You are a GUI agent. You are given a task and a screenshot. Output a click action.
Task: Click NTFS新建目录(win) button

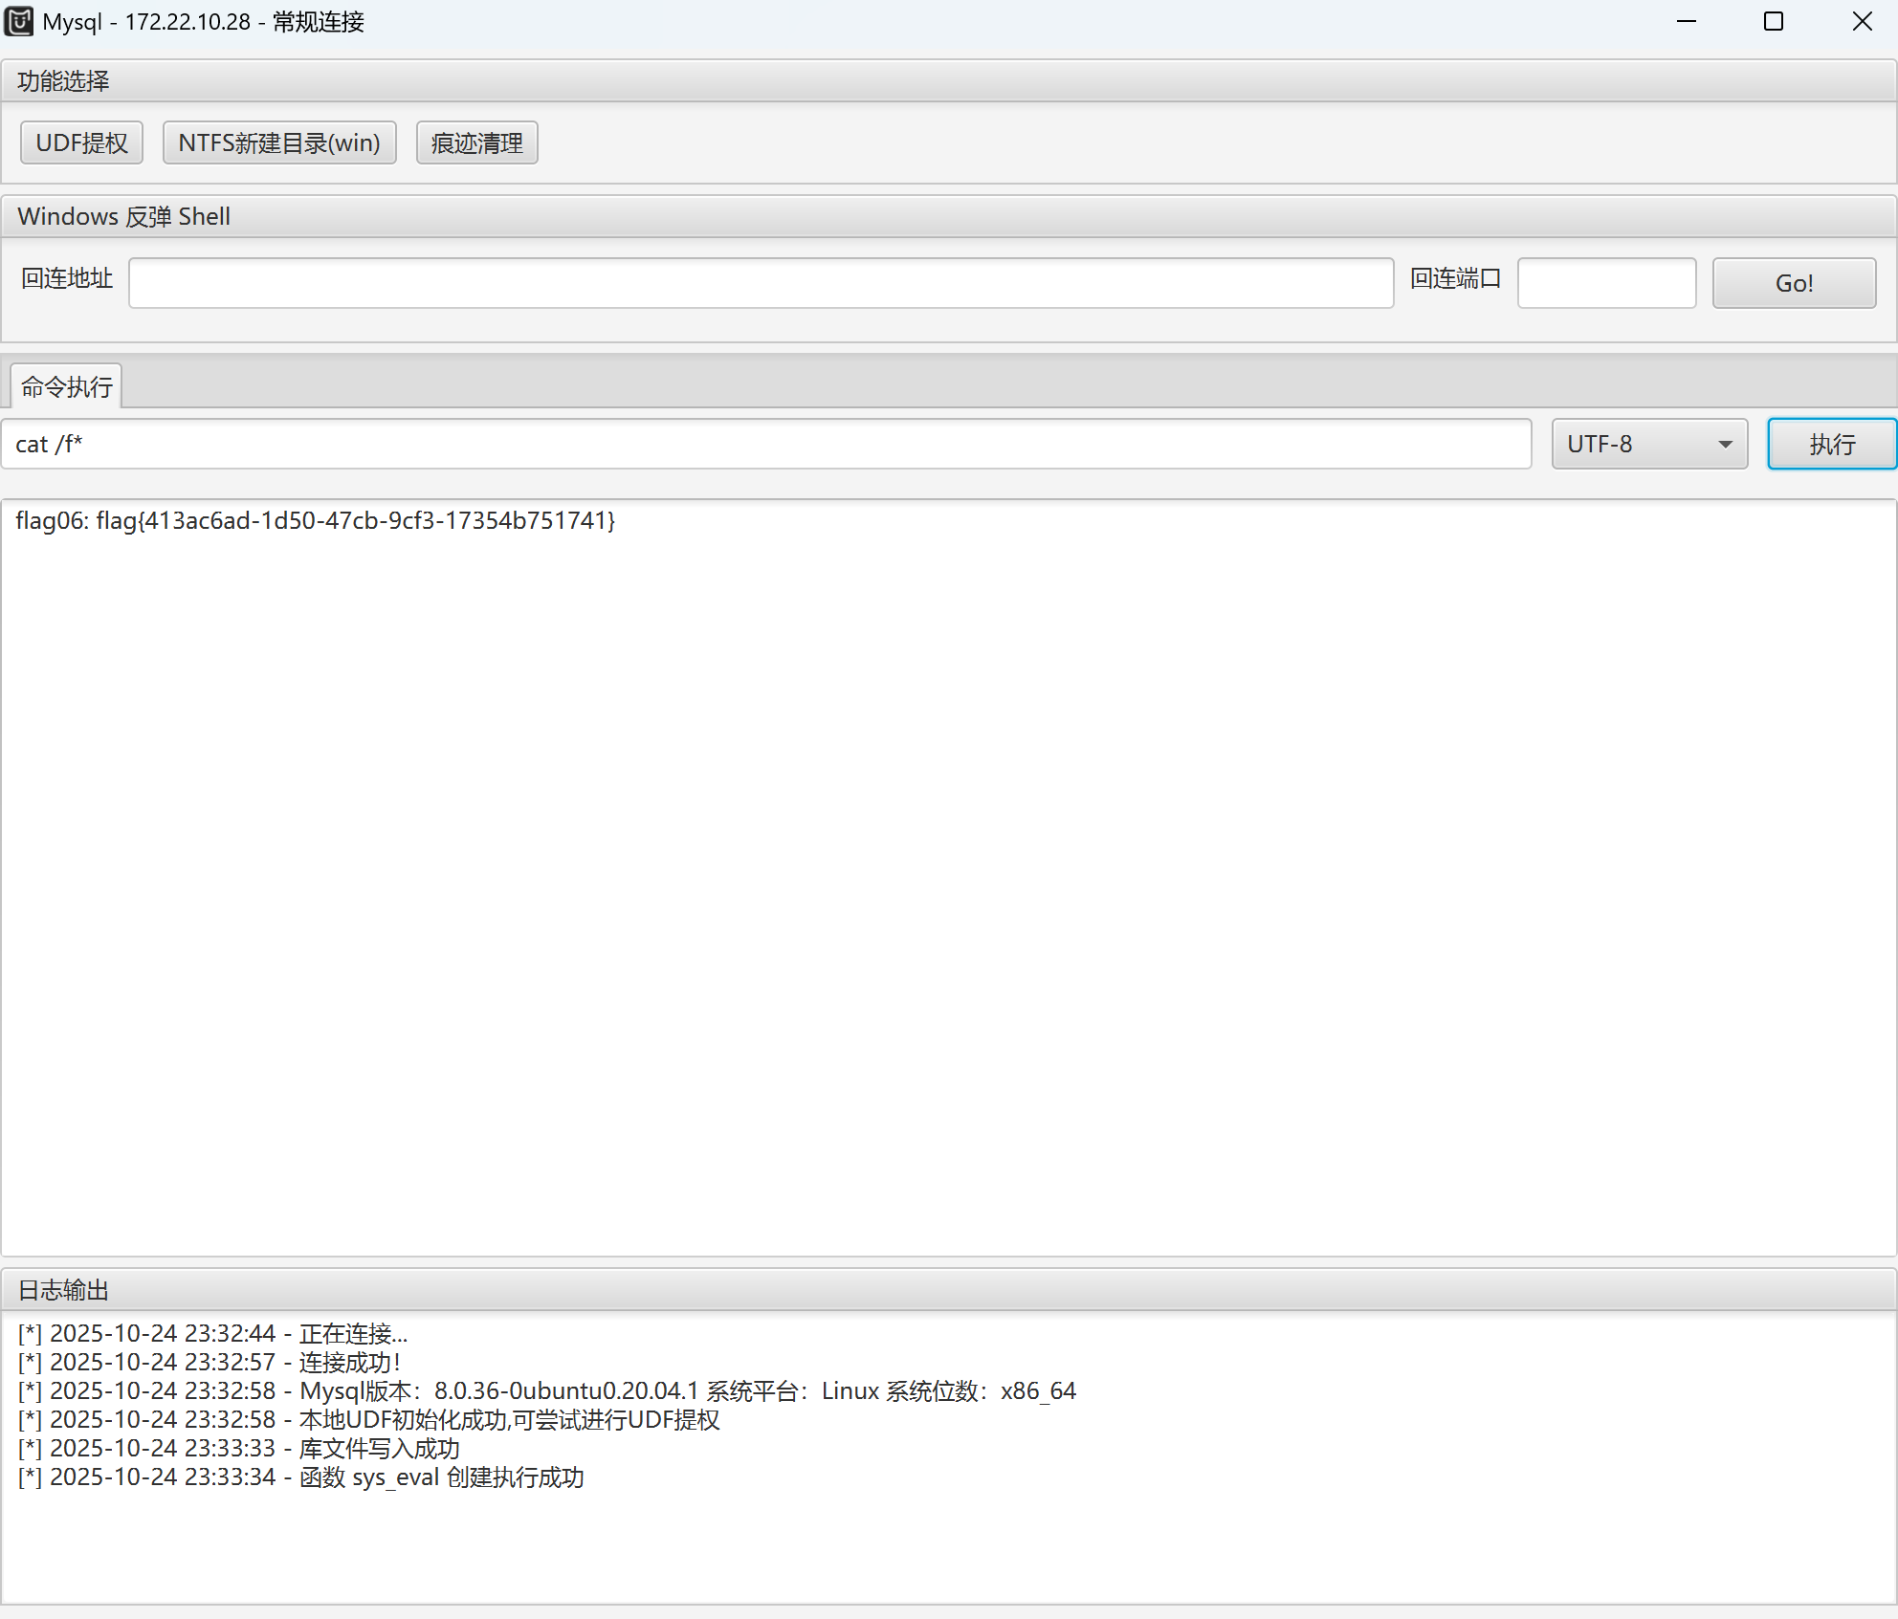278,142
